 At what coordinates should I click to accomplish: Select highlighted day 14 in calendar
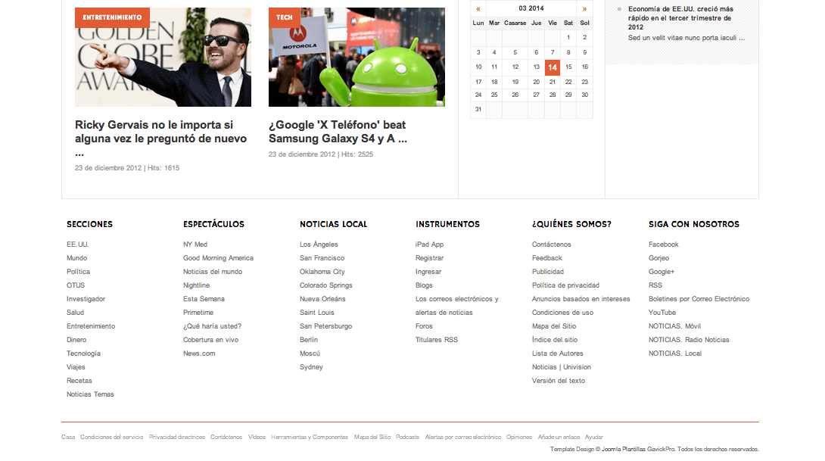tap(553, 67)
